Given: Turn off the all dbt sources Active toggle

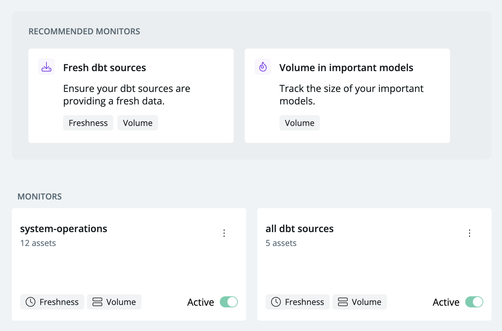Looking at the screenshot, I should (474, 302).
